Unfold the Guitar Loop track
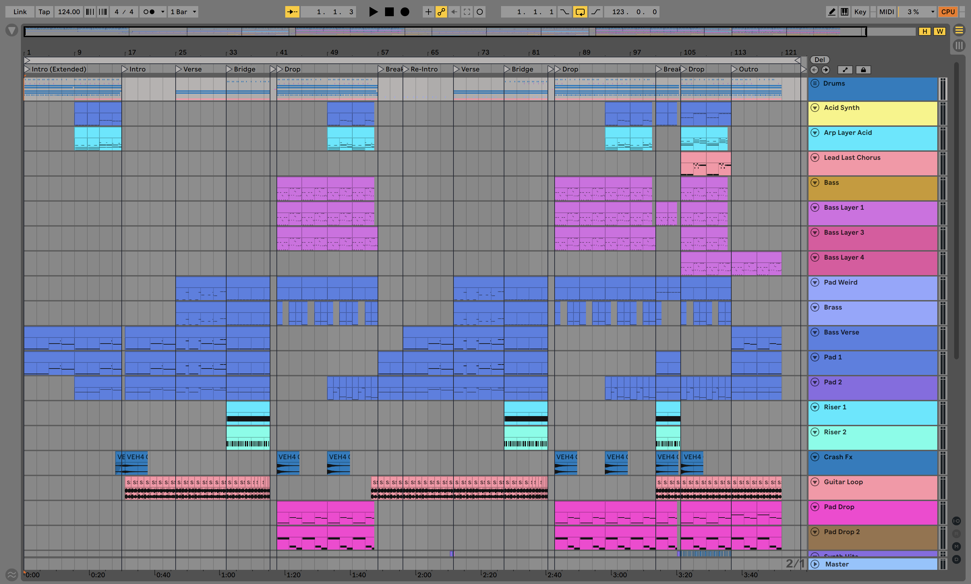The height and width of the screenshot is (584, 971). [x=815, y=482]
